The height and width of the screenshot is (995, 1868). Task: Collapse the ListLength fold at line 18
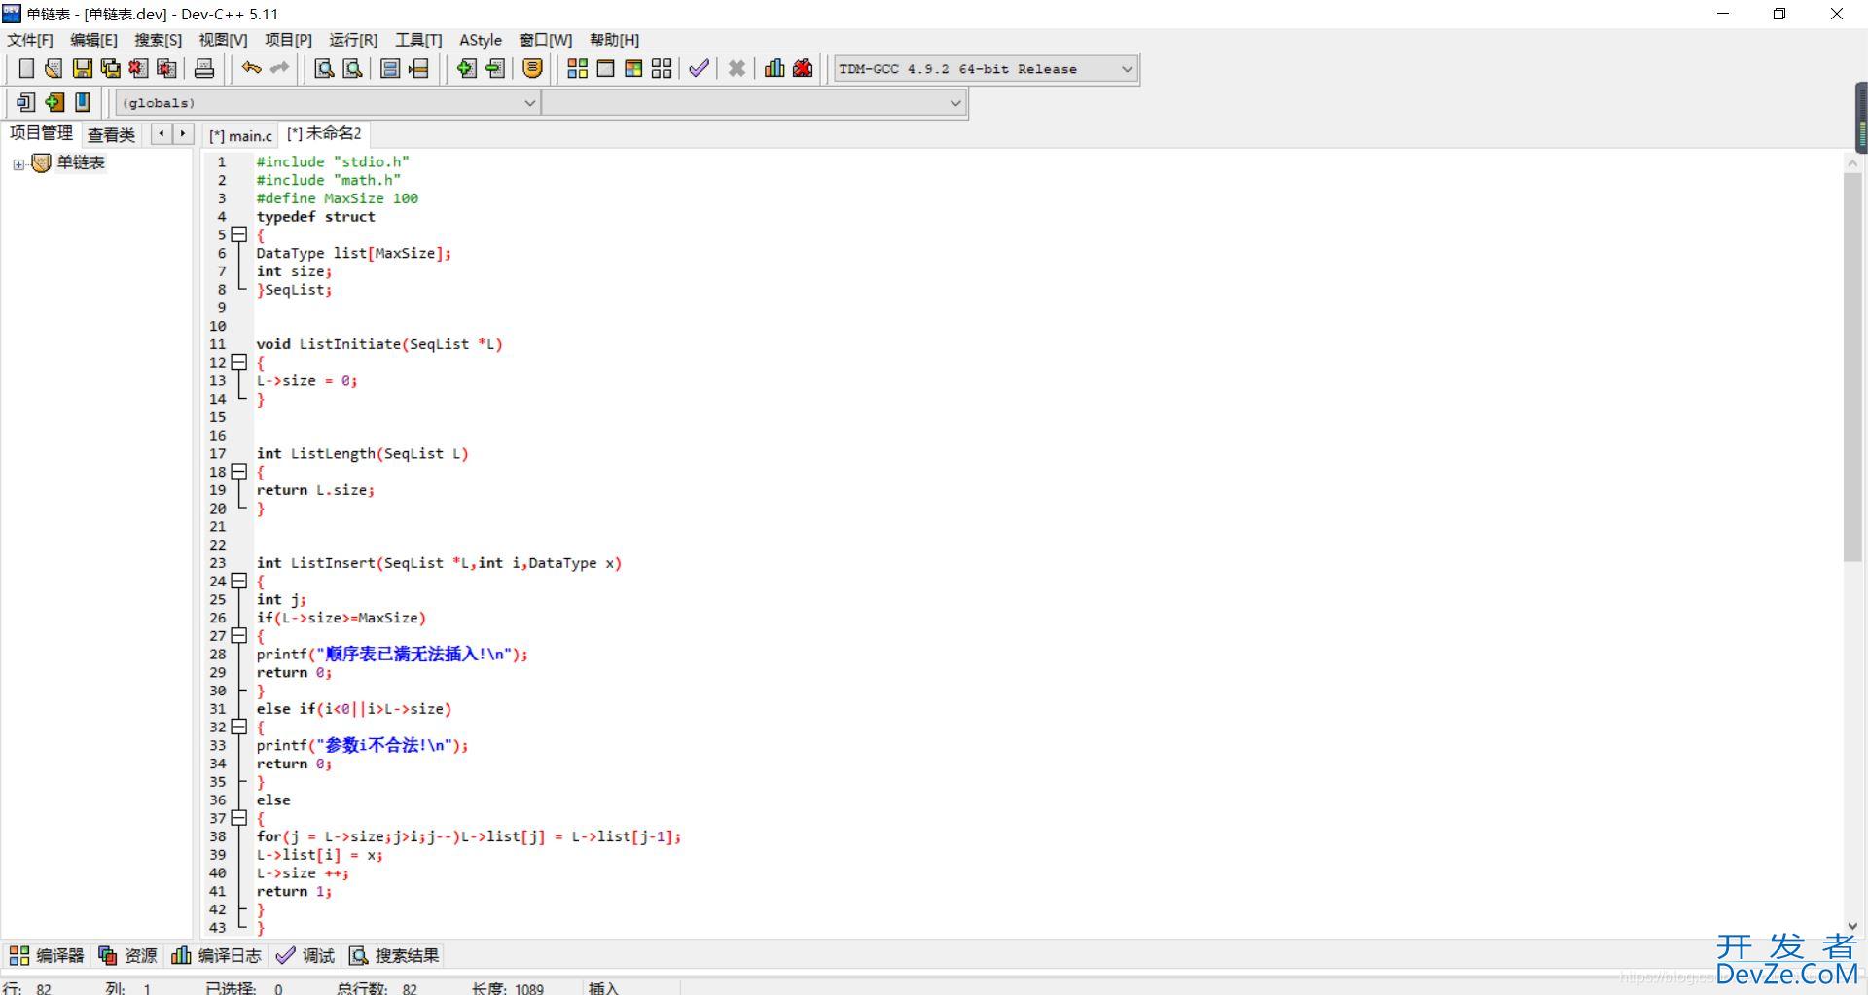[x=239, y=472]
